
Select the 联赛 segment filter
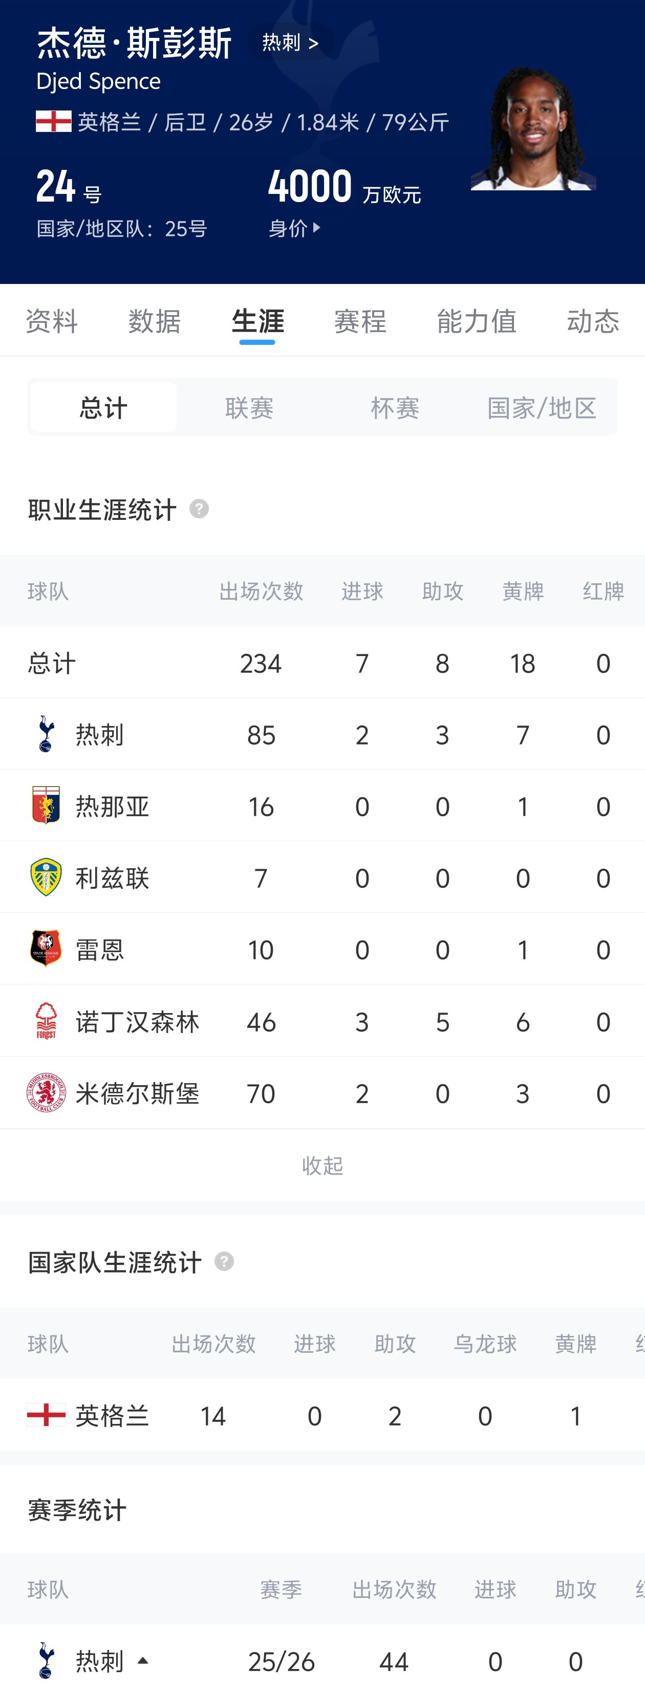[x=249, y=407]
